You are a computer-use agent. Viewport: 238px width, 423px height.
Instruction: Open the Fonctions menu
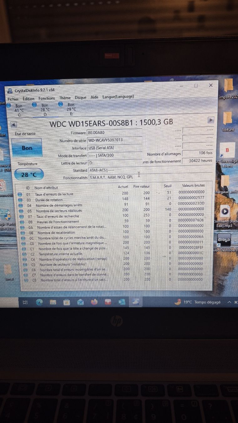(x=47, y=98)
